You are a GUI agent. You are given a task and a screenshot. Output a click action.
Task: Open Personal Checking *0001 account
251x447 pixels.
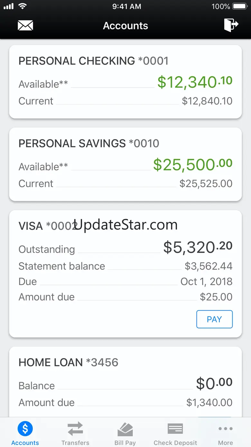[93, 61]
